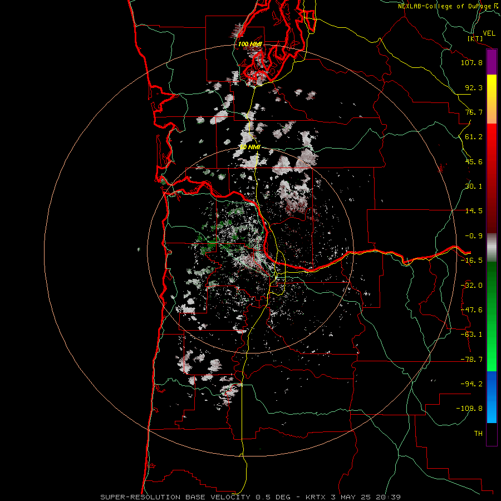Image resolution: width=501 pixels, height=501 pixels.
Task: Select the -16.5 legend value
Action: tap(471, 261)
